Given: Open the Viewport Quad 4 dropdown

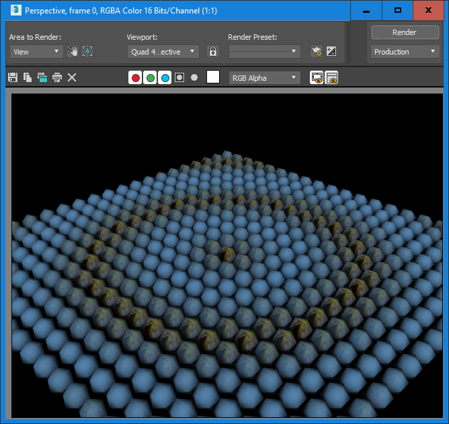Looking at the screenshot, I should (x=163, y=52).
